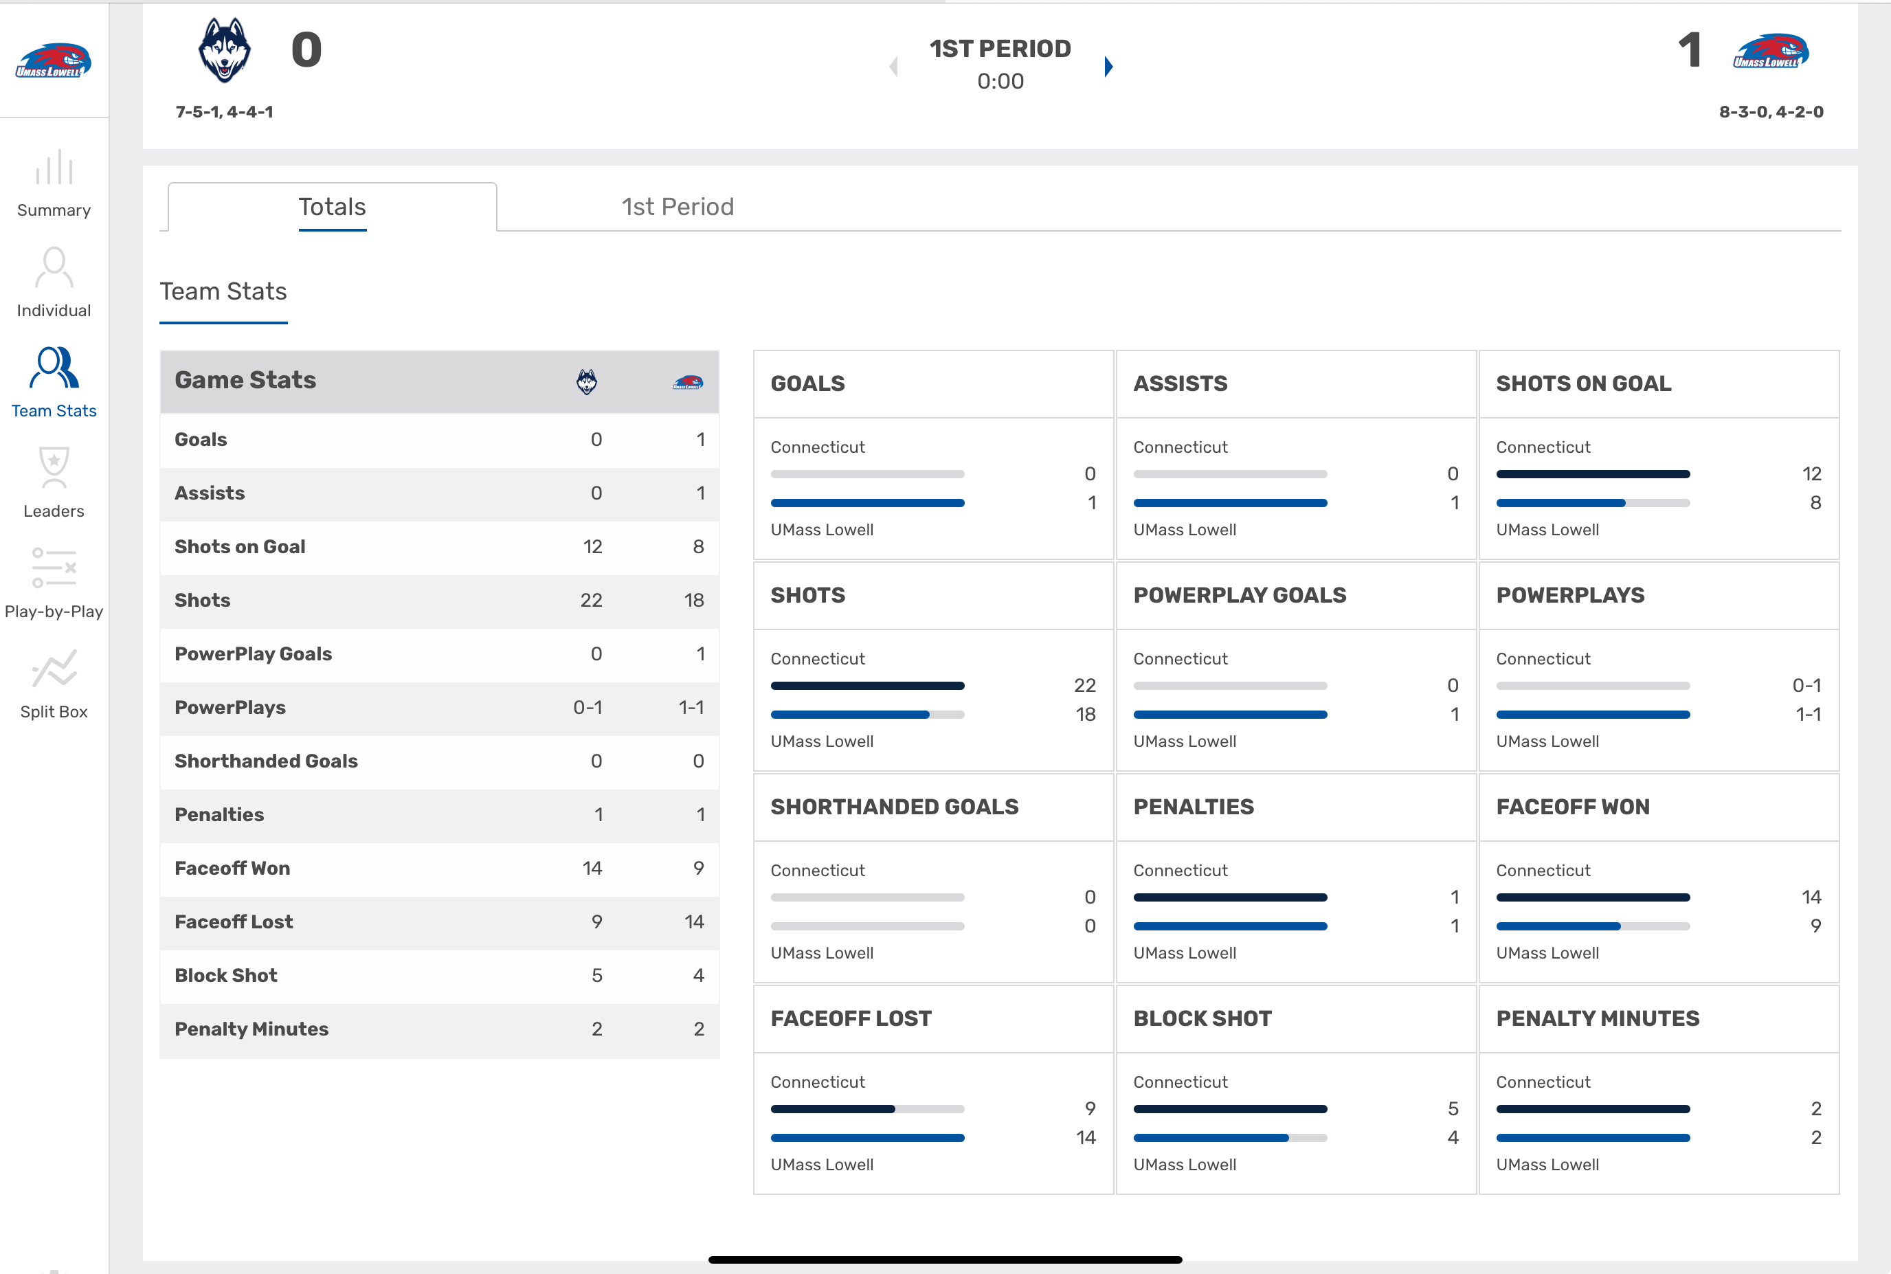
Task: Click the Penalties row label
Action: (219, 815)
